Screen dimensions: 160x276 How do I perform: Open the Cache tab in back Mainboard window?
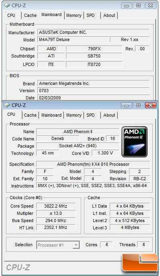(30, 15)
